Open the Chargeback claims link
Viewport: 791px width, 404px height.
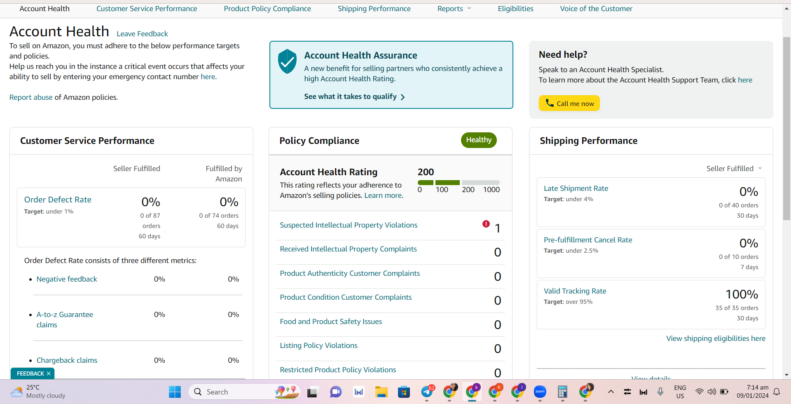tap(67, 360)
